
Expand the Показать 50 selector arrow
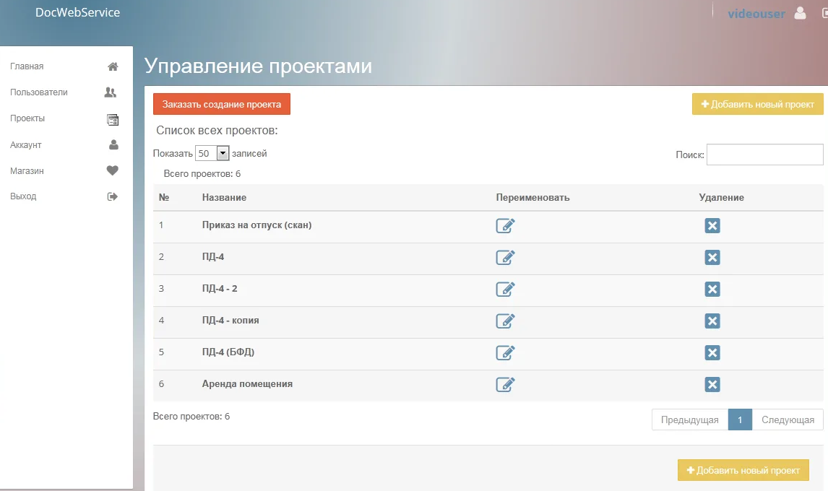tap(221, 153)
